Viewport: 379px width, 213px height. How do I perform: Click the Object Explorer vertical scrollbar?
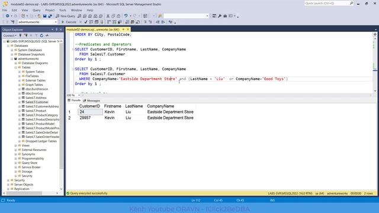click(61, 106)
